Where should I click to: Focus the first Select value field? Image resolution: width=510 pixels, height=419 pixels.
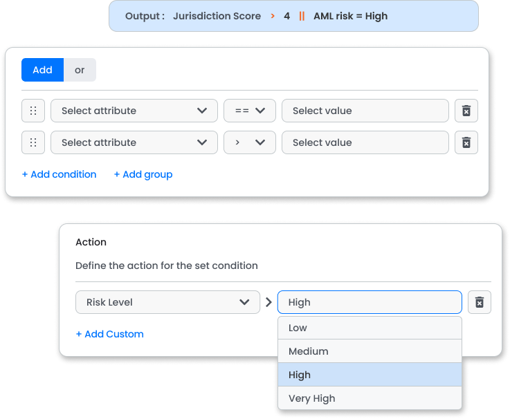(x=365, y=111)
